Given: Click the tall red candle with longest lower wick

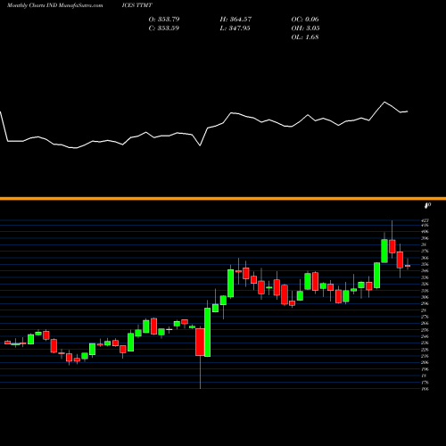Looking at the screenshot, I should 200,342.
